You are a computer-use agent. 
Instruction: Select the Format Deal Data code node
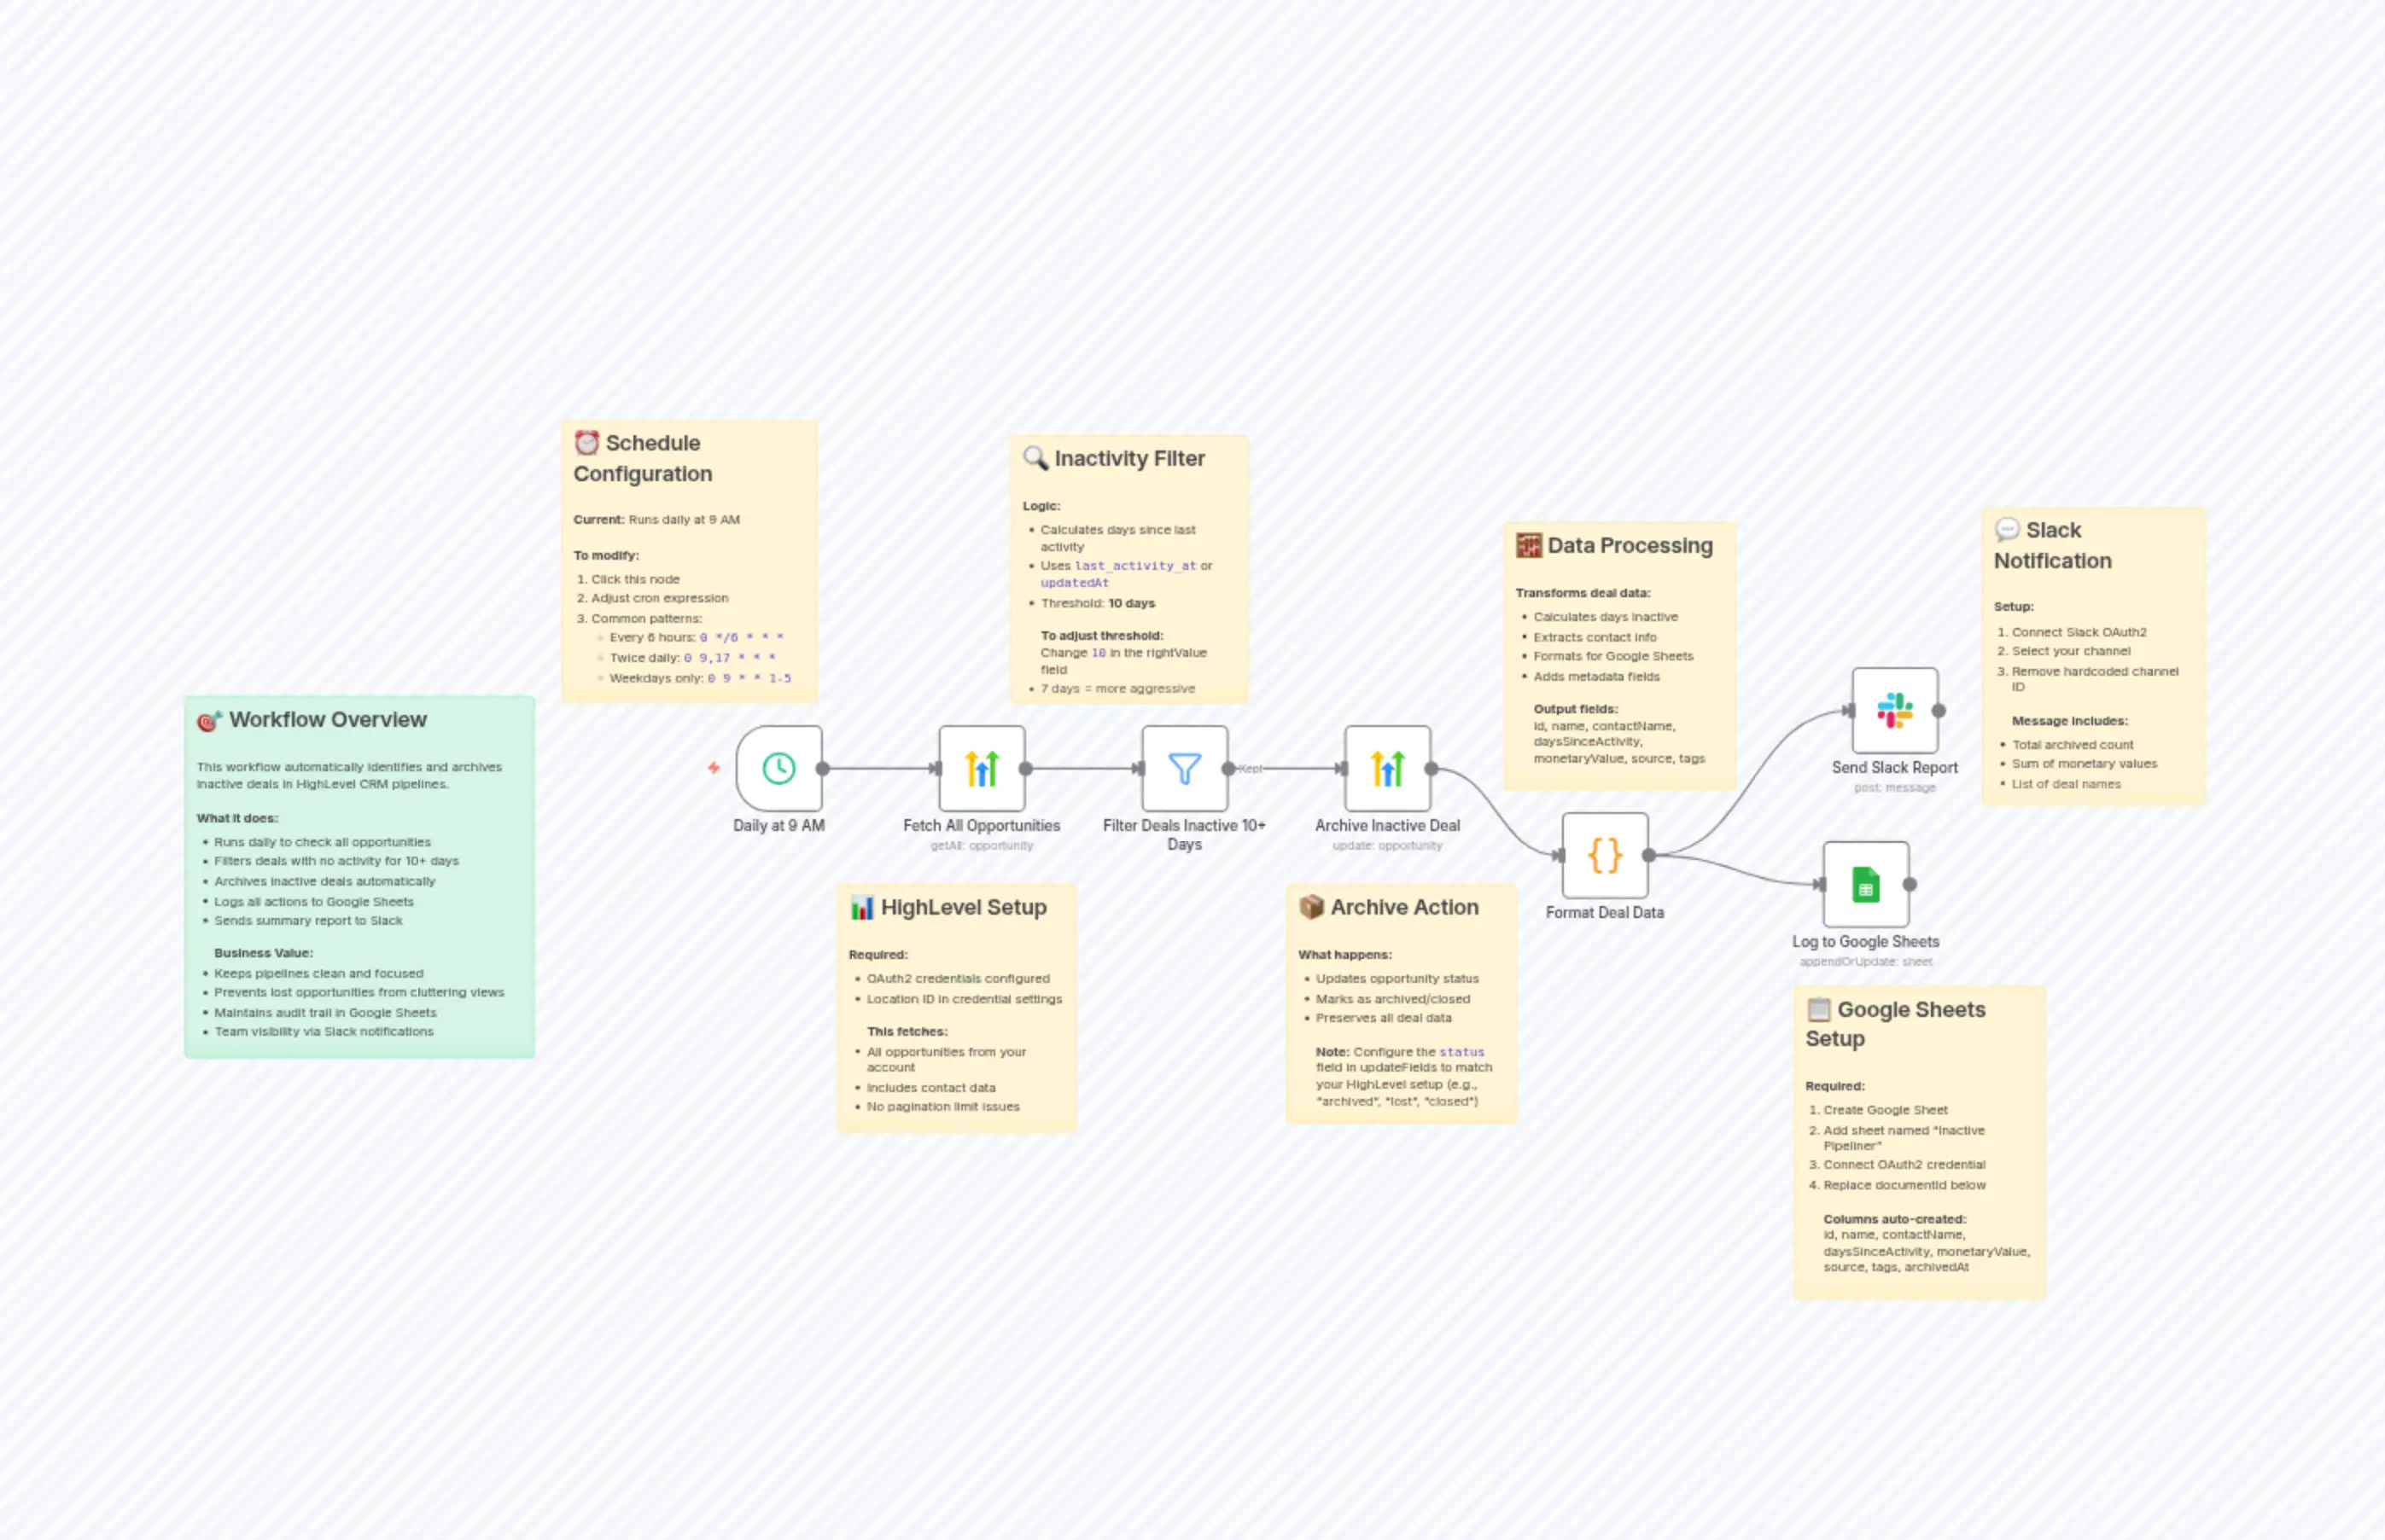pyautogui.click(x=1605, y=856)
